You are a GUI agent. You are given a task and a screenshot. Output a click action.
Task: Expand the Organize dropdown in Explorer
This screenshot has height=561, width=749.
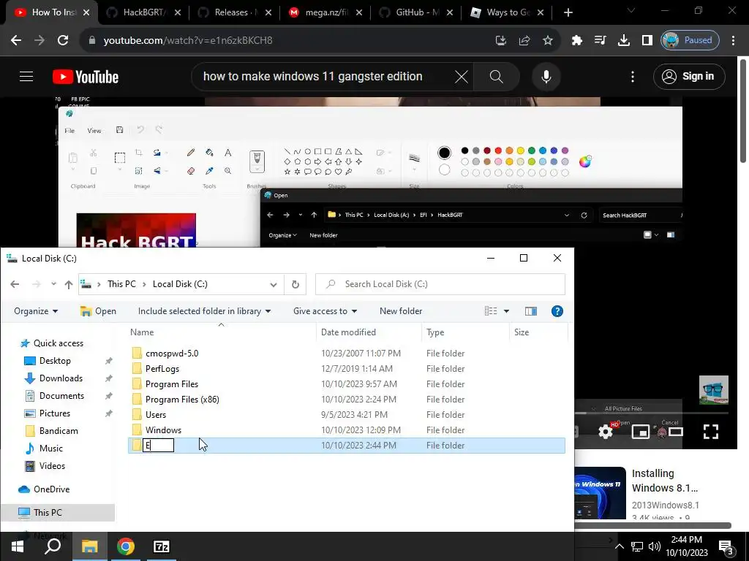click(x=36, y=311)
